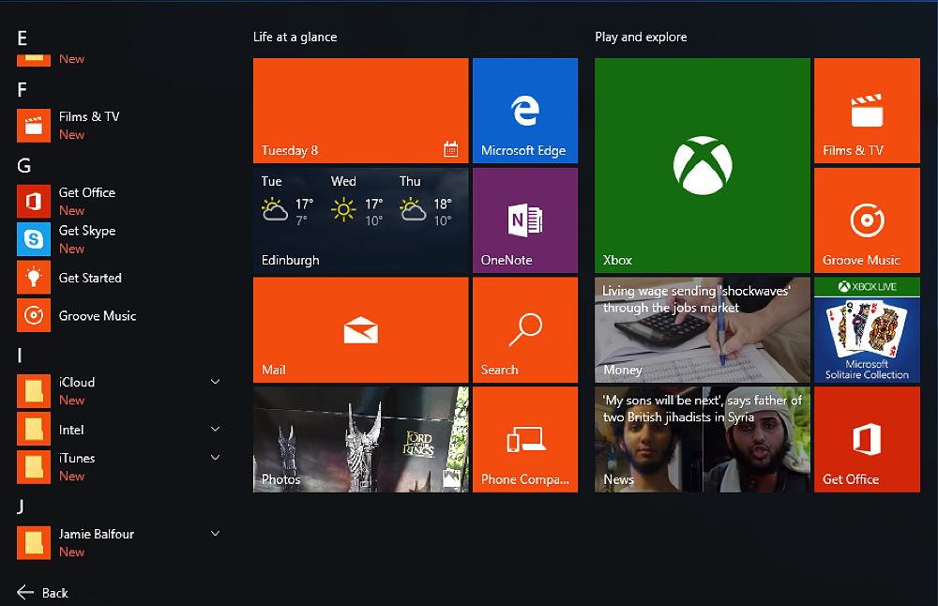The width and height of the screenshot is (938, 606).
Task: Open the Search tile
Action: coord(525,330)
